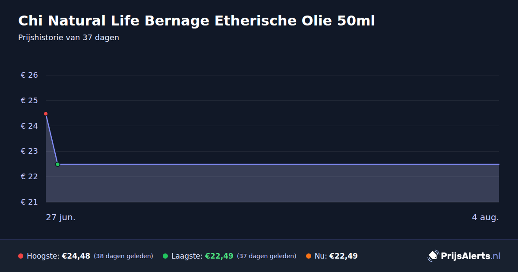The height and width of the screenshot is (272, 518).
Task: Click the green Laagste legend dot
Action: [165, 256]
